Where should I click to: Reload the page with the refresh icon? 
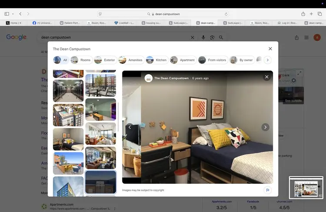point(226,14)
